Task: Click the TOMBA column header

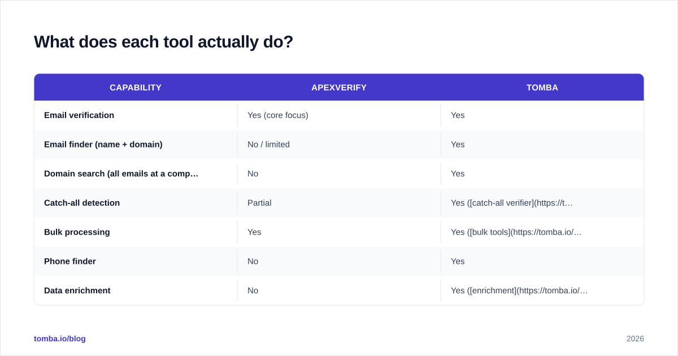Action: 542,88
